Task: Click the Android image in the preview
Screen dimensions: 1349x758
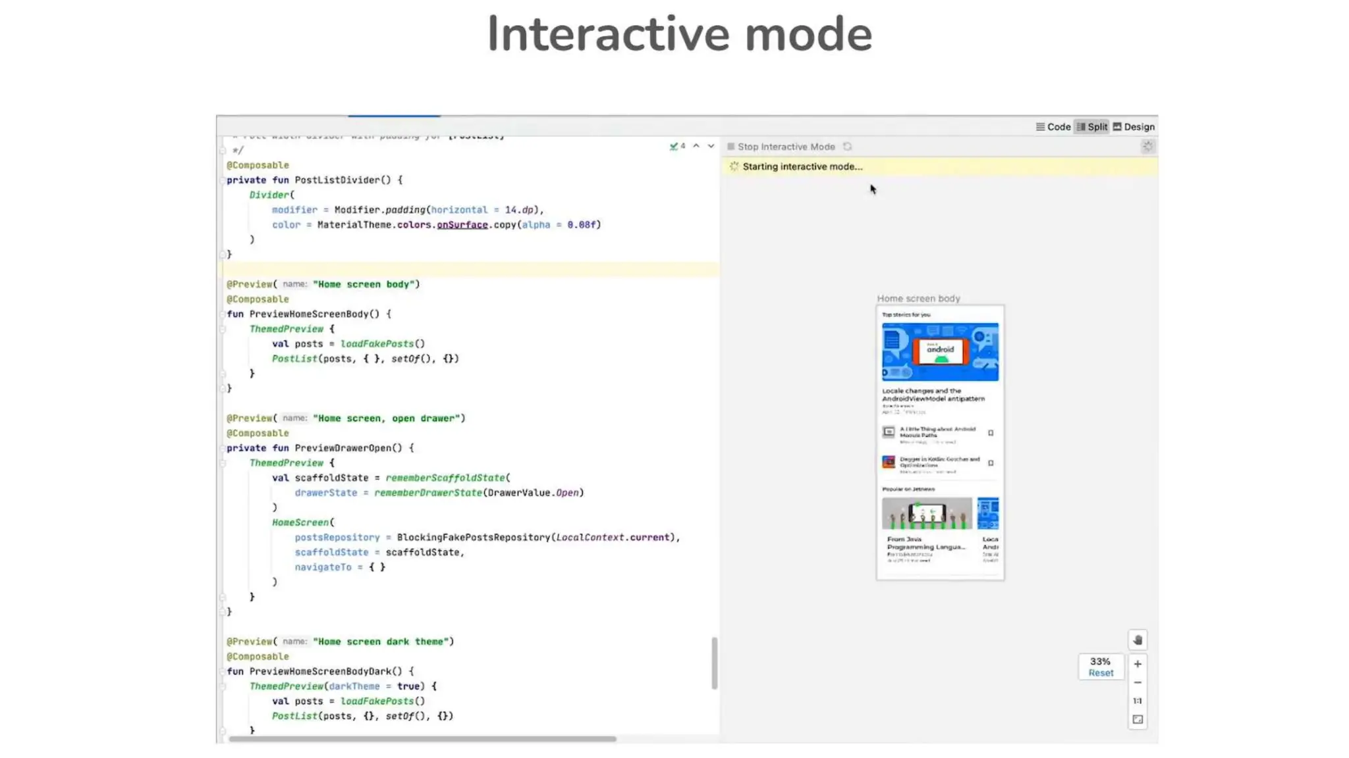Action: tap(940, 352)
